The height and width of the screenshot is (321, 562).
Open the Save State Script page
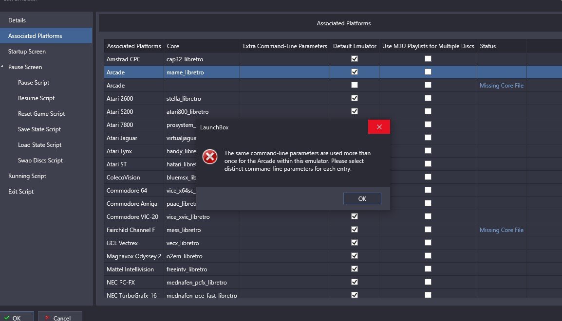click(x=39, y=129)
